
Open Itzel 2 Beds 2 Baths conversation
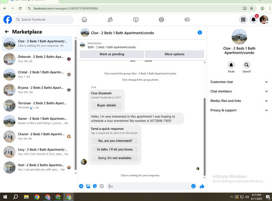click(37, 167)
